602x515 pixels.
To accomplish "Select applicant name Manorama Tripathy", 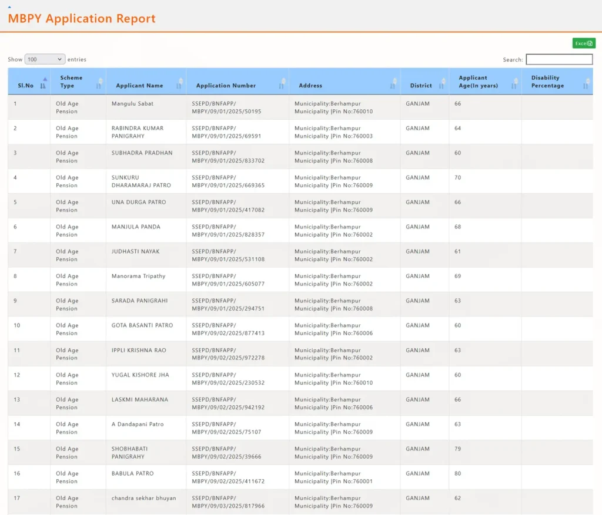I will point(138,276).
